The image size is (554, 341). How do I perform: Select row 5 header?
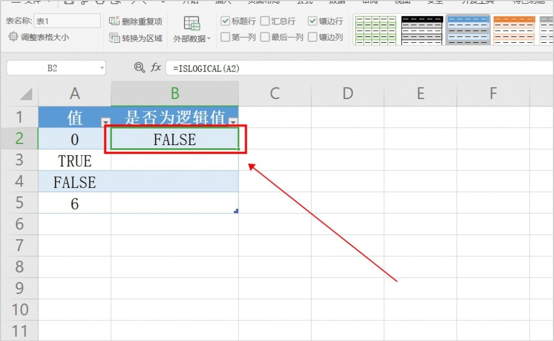[19, 202]
